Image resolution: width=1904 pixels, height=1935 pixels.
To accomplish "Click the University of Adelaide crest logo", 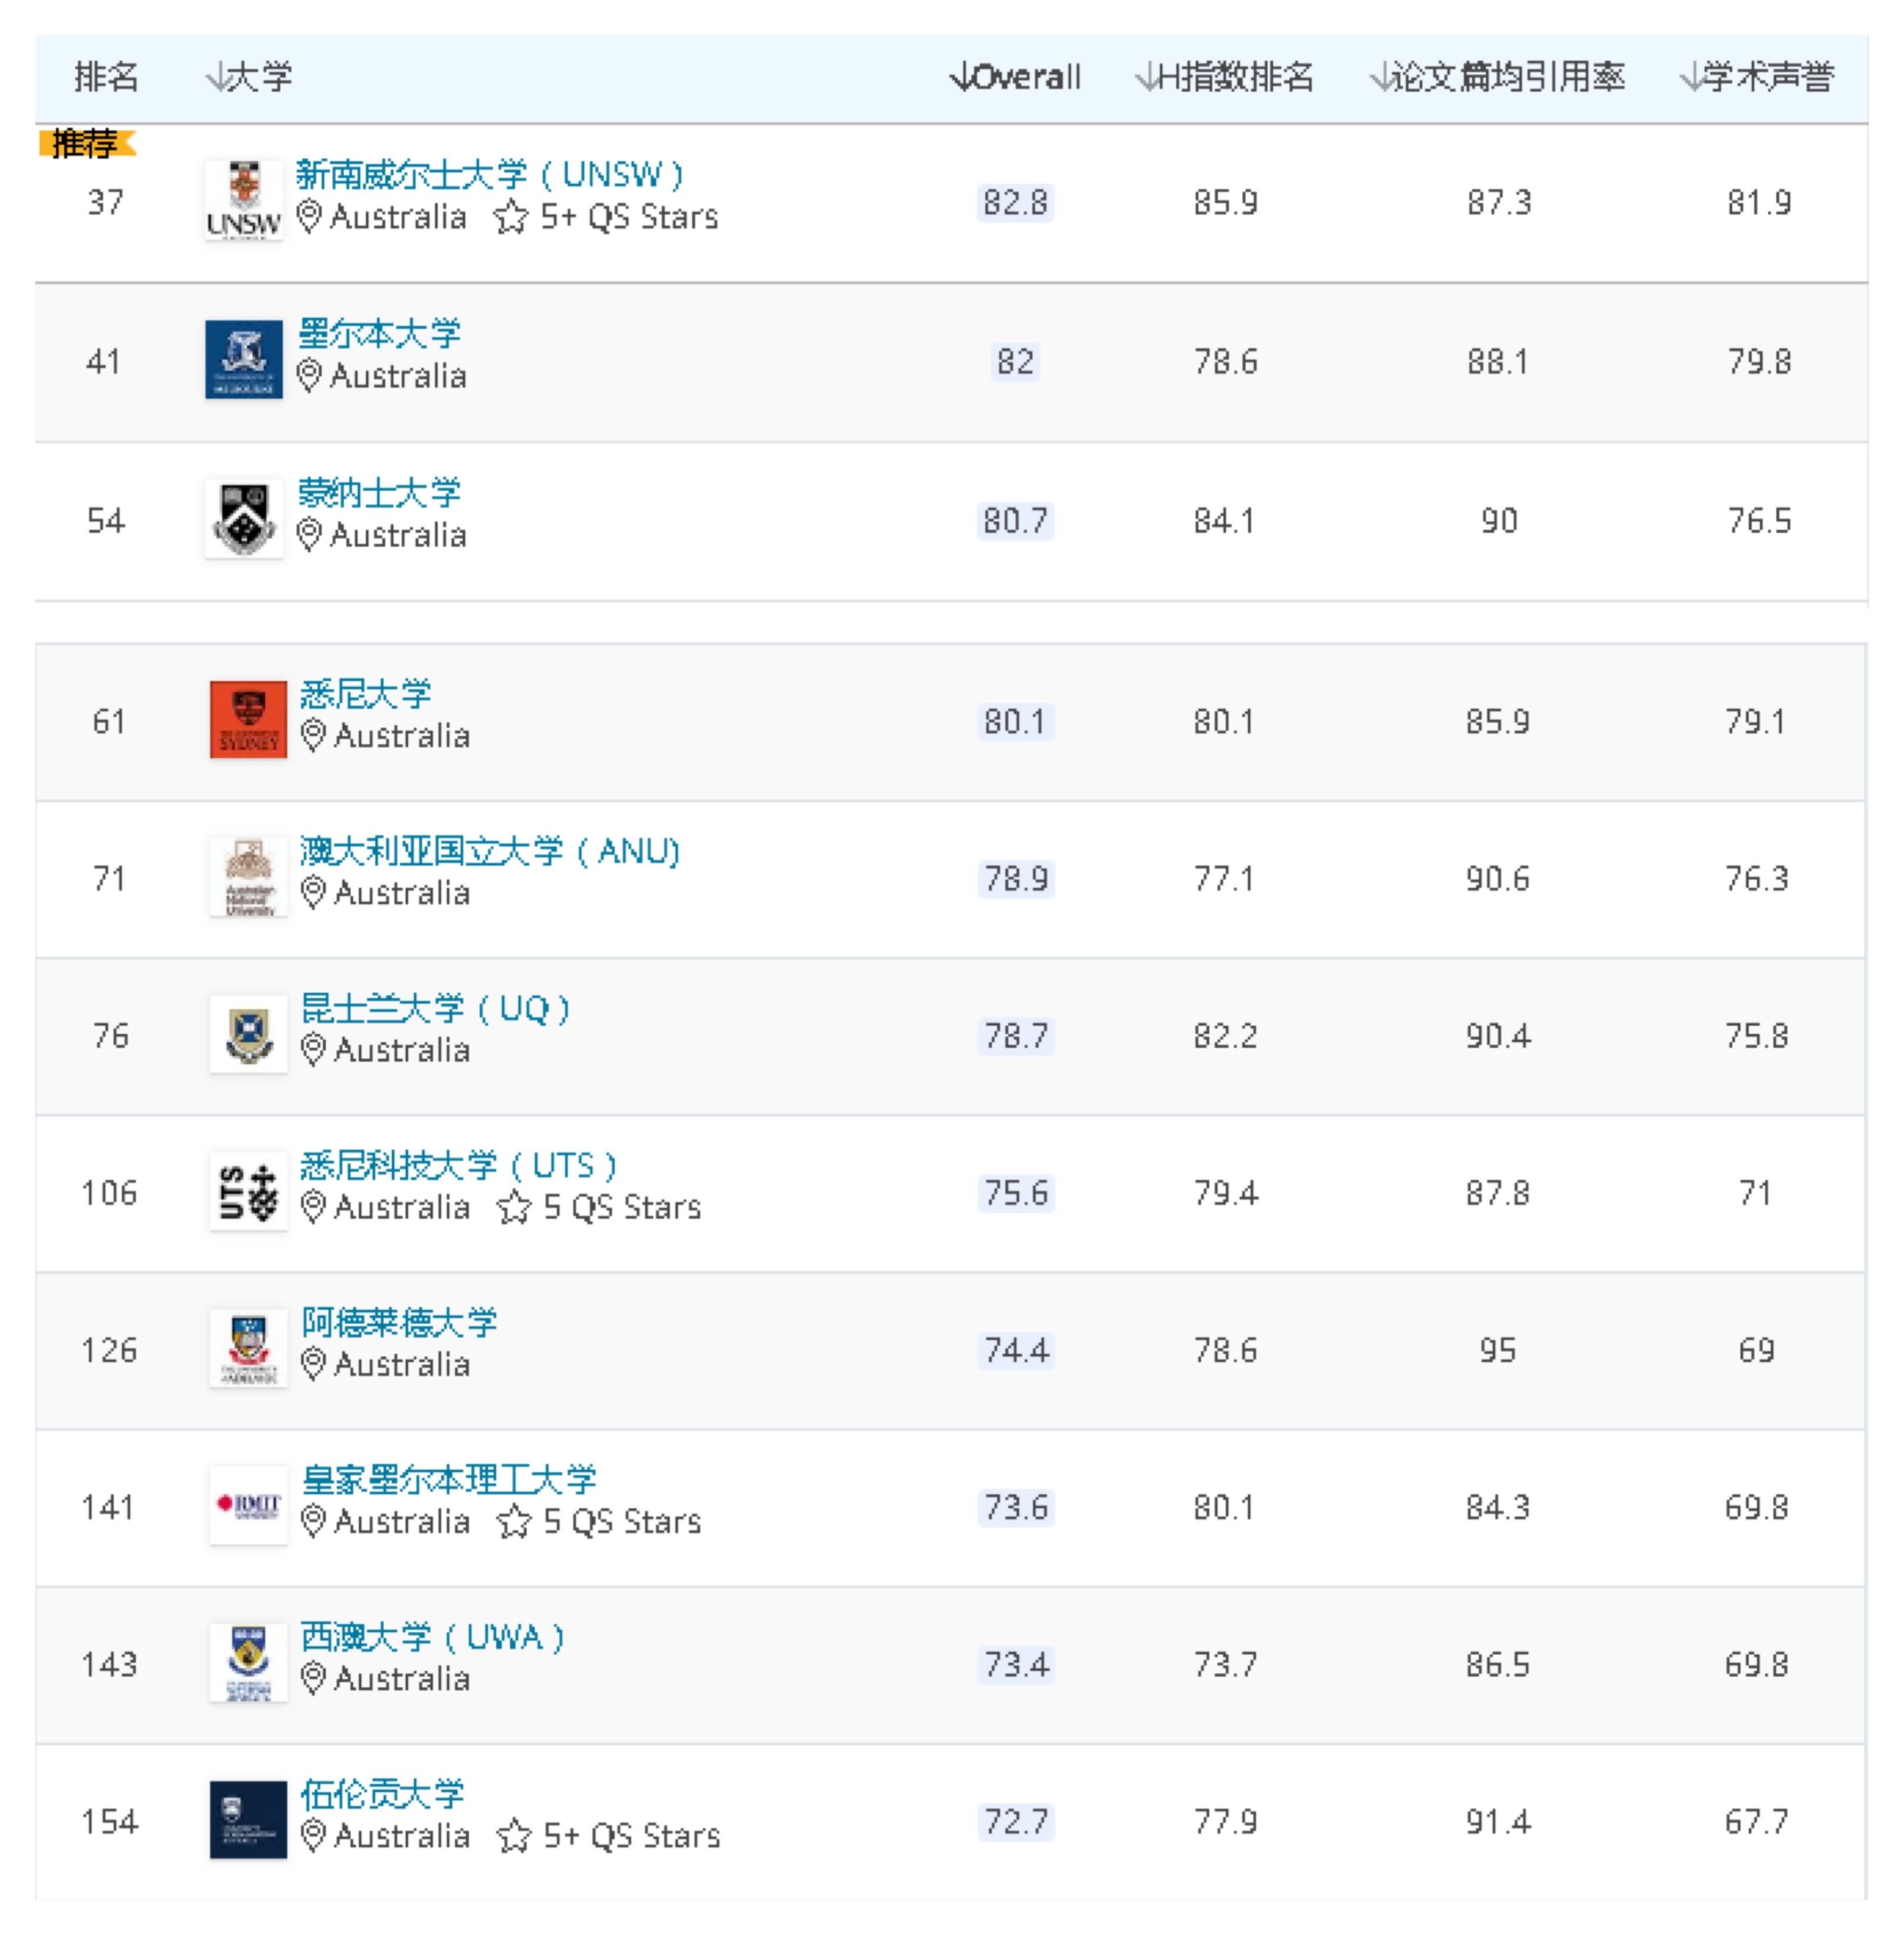I will pos(248,1349).
